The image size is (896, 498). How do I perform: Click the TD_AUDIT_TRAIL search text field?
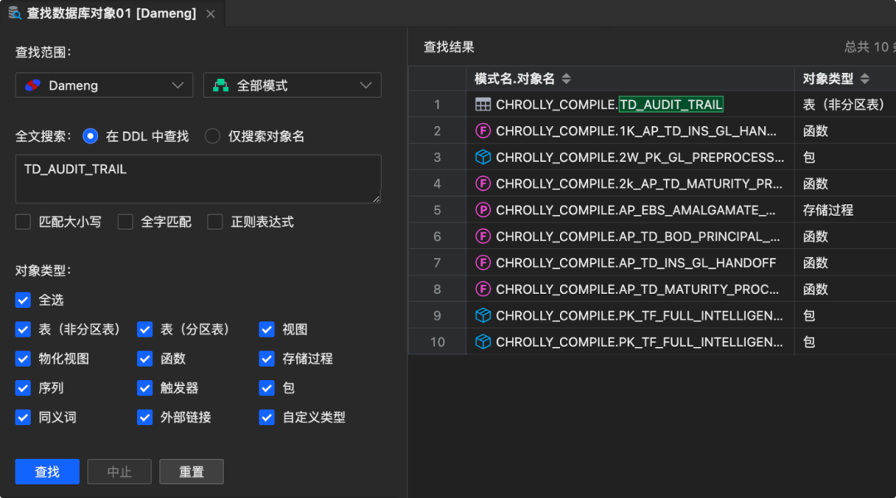pos(197,178)
